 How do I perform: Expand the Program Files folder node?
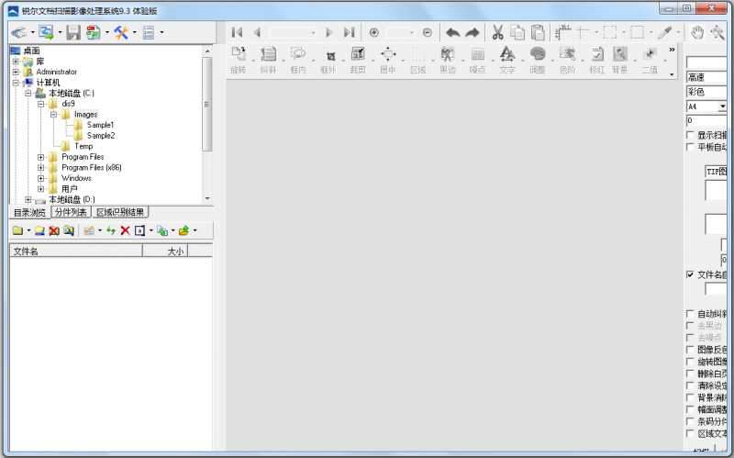click(x=41, y=157)
